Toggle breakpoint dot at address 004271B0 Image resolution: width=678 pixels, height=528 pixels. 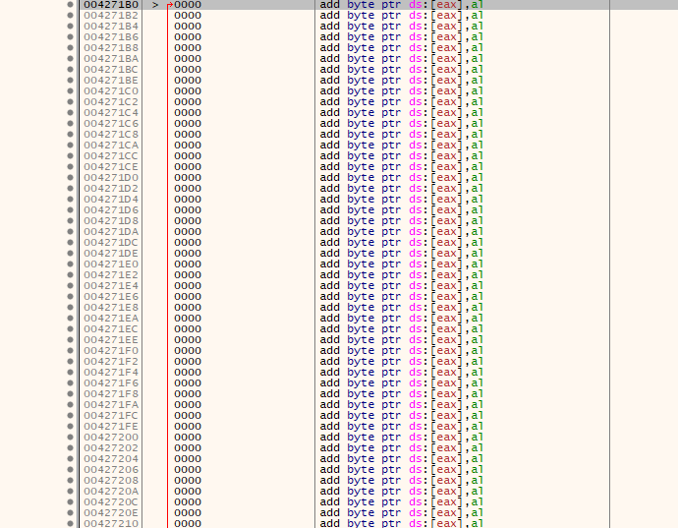coord(70,5)
